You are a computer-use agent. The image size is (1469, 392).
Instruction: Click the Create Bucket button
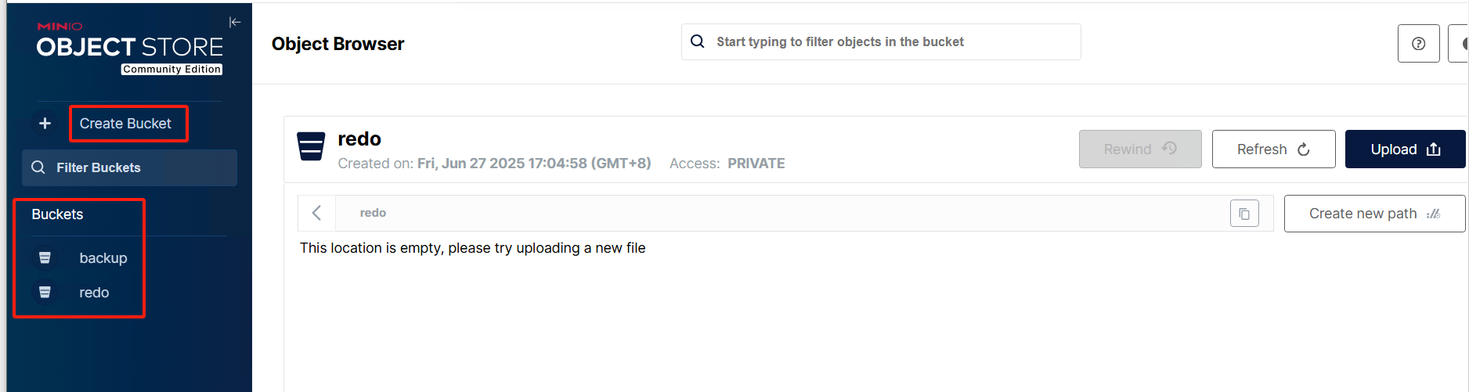[126, 124]
